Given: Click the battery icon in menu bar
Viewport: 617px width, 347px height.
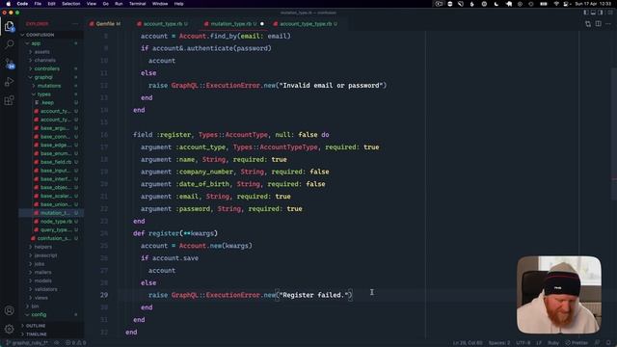Looking at the screenshot, I should click(x=544, y=4).
